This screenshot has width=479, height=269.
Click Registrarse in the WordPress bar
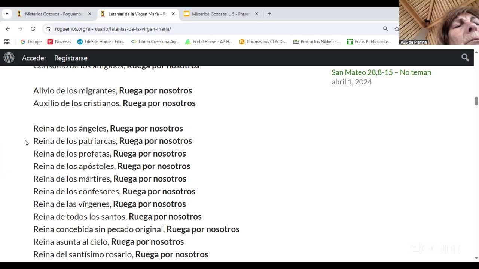tap(71, 58)
